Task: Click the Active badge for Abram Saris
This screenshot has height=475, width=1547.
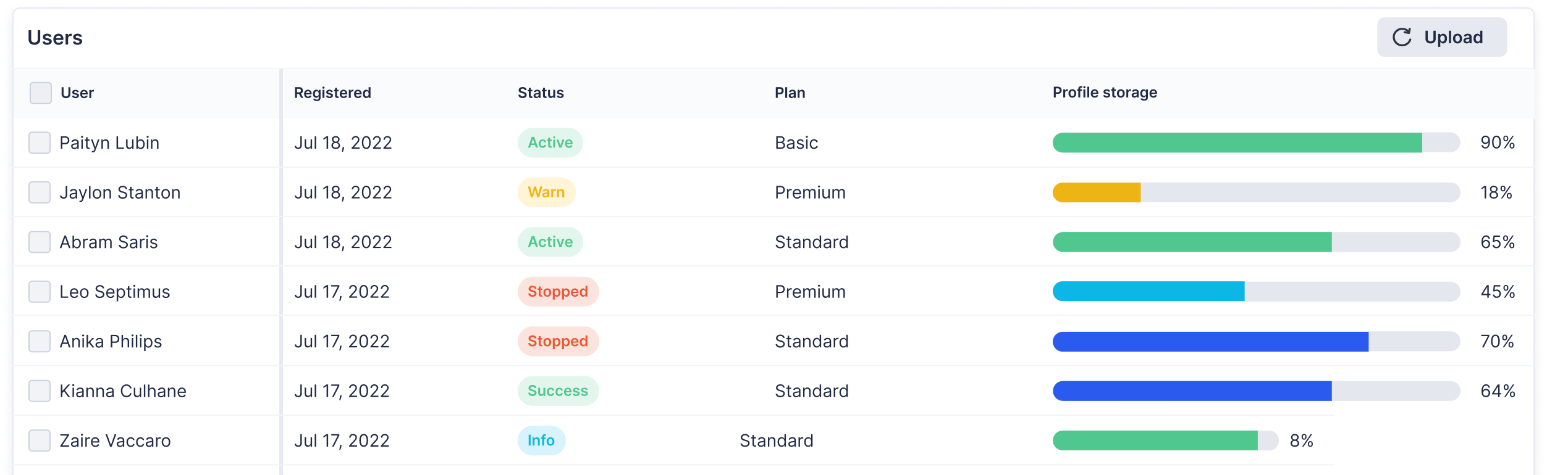Action: 550,242
